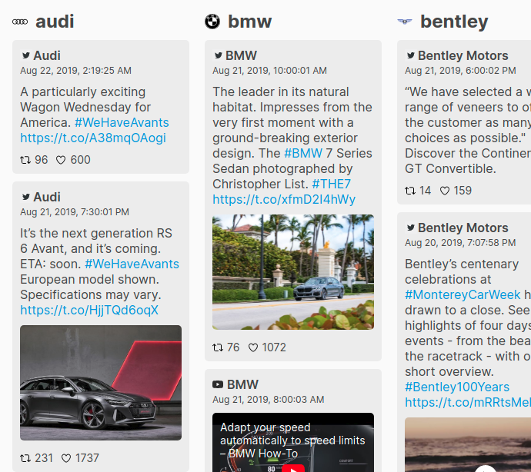The height and width of the screenshot is (472, 531).
Task: Click YouTube icon on BMW 8:00:03 AM post
Action: coord(218,384)
